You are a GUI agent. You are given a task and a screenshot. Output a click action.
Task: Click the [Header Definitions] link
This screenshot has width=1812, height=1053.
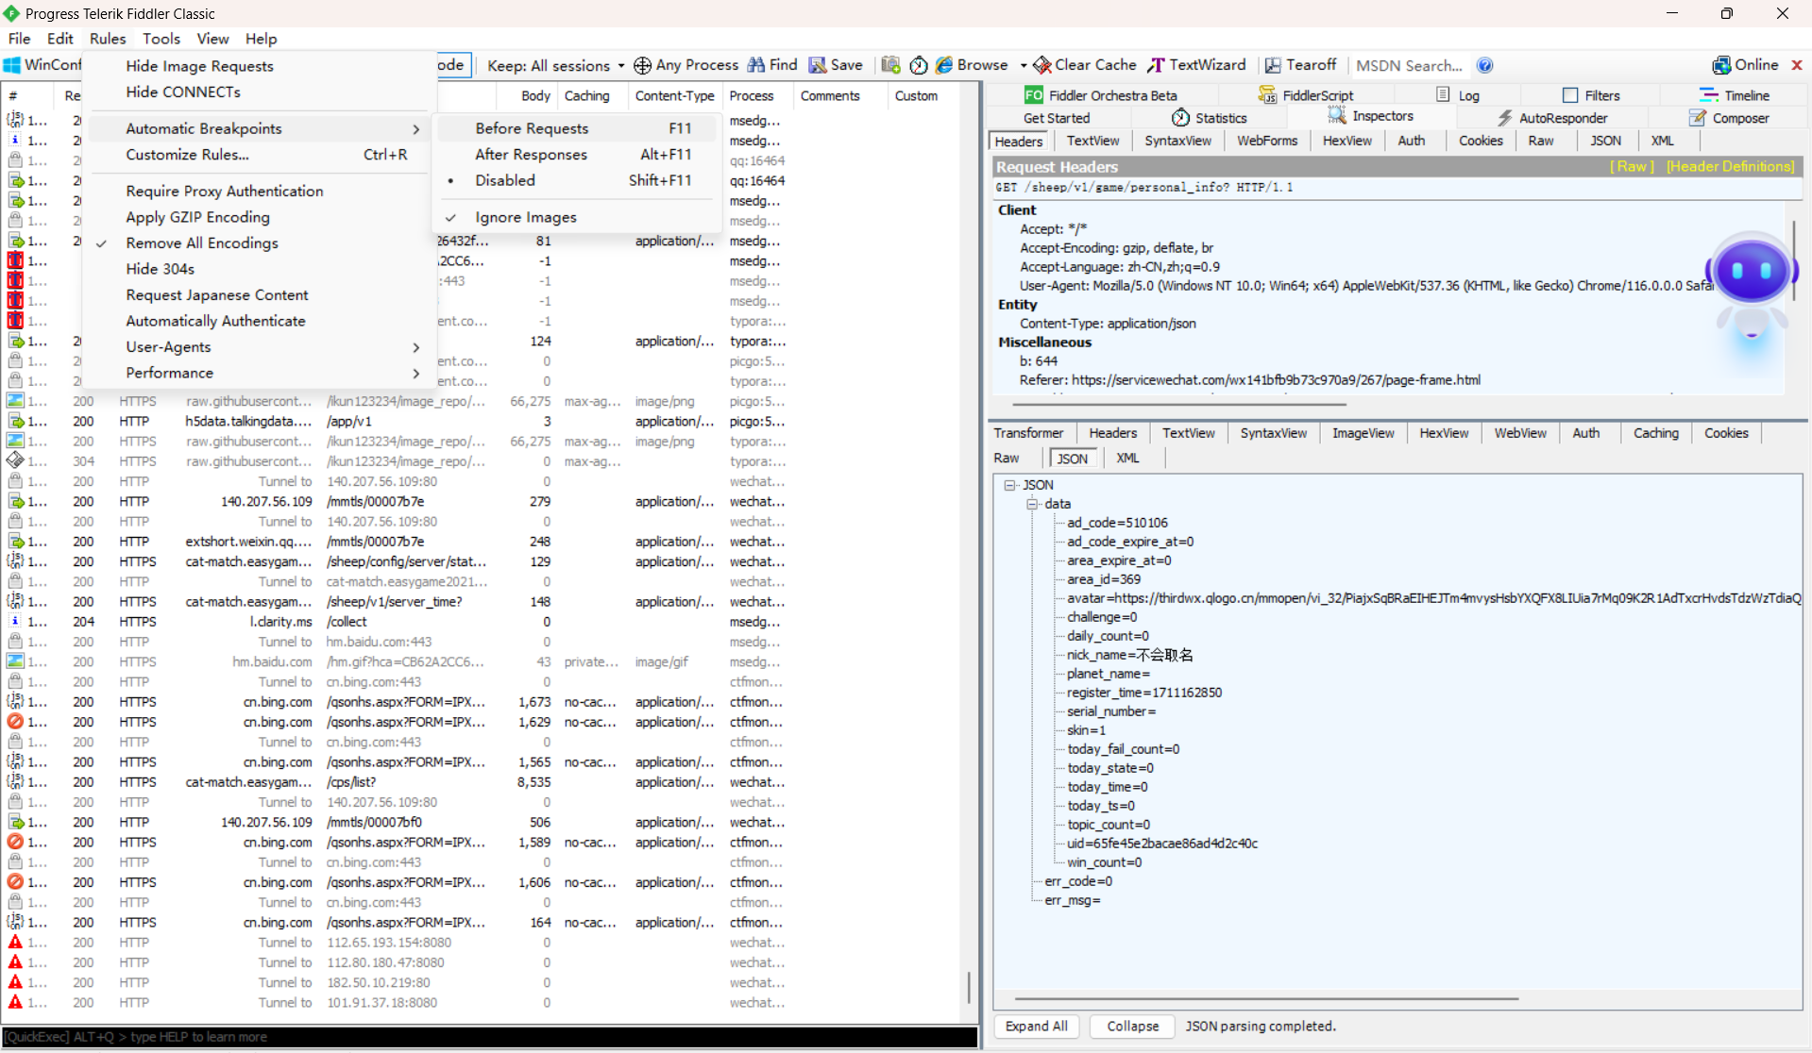pyautogui.click(x=1730, y=166)
